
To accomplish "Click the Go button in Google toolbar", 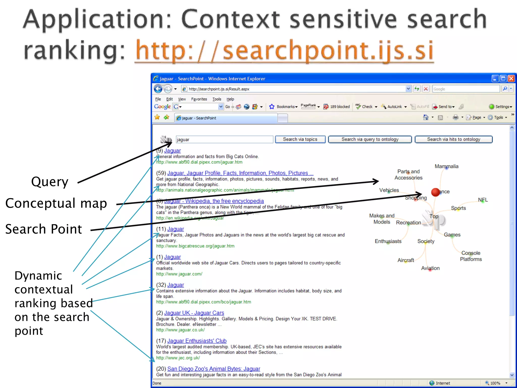I will (x=227, y=107).
